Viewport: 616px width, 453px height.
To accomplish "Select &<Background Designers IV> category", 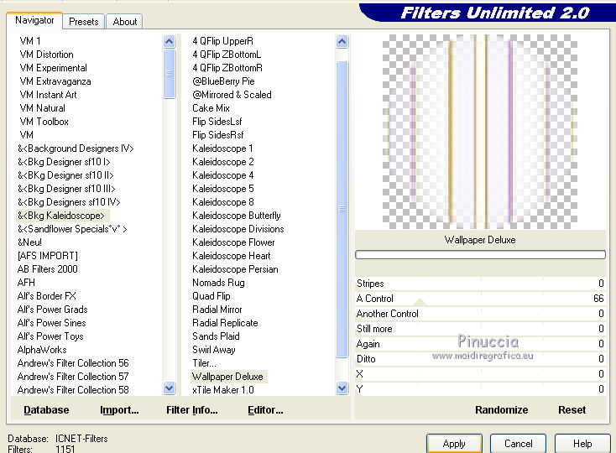I will click(76, 148).
